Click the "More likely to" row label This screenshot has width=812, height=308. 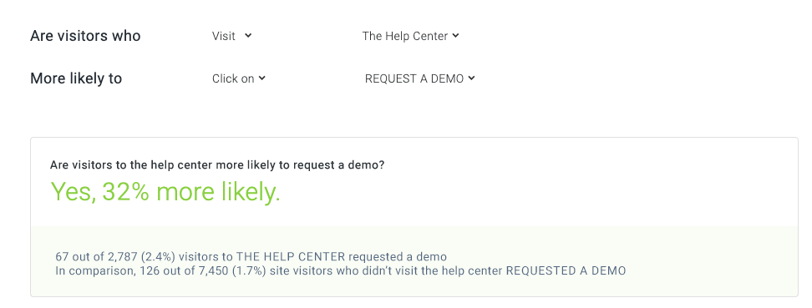(x=76, y=78)
